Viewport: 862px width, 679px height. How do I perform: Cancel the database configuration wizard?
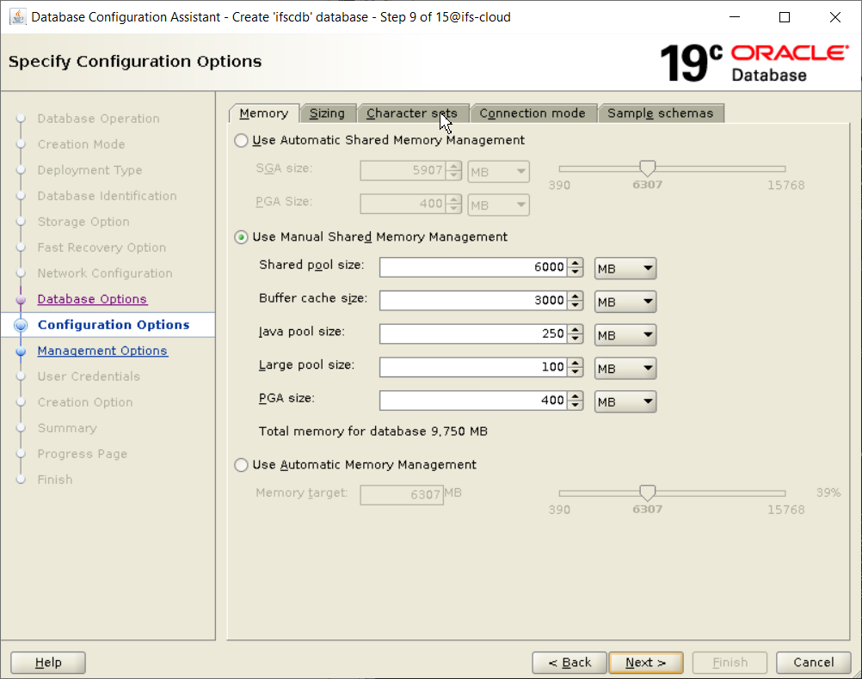coord(814,663)
